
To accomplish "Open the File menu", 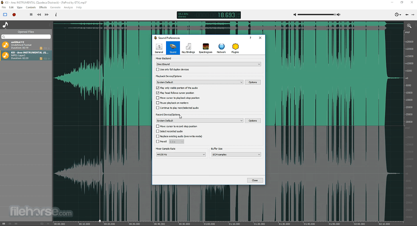I will pos(4,8).
